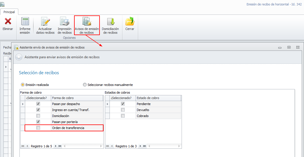Click Estados de cobros scrollbar left arrow
The height and width of the screenshot is (157, 304).
149,146
